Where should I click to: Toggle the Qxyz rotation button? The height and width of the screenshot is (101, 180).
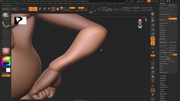coord(153,56)
